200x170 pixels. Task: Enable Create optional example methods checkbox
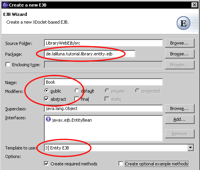pyautogui.click(x=121, y=163)
